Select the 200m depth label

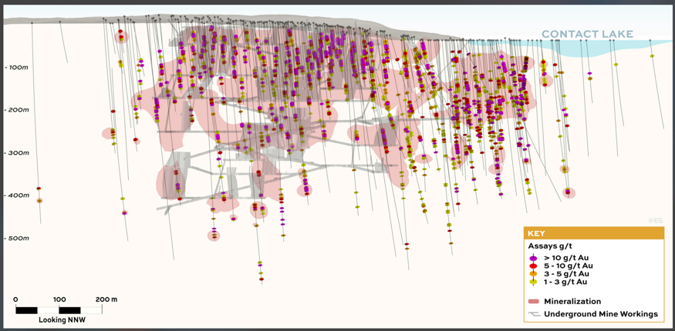tap(16, 110)
